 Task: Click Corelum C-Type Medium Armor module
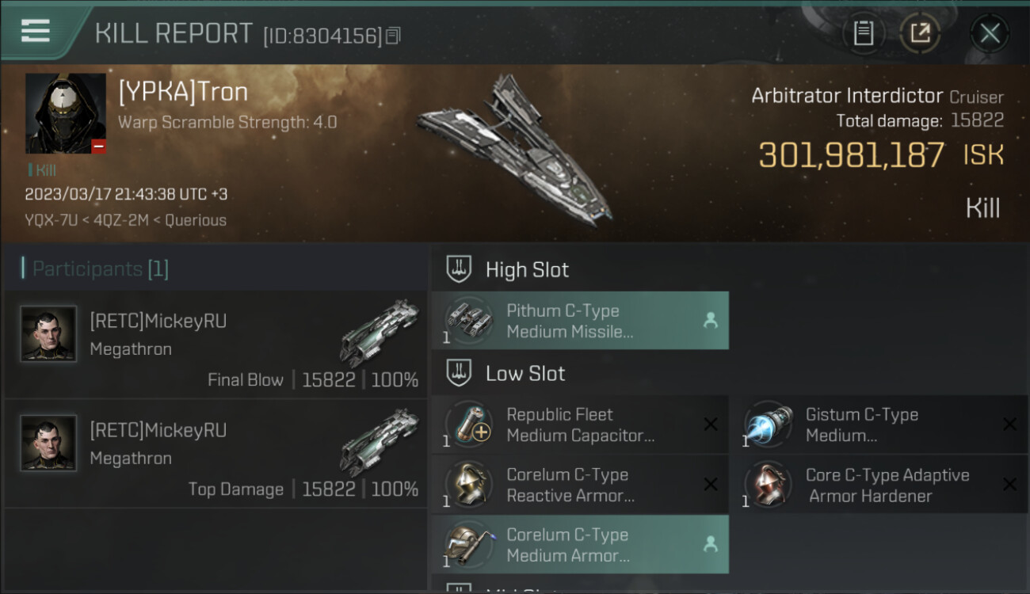click(580, 545)
